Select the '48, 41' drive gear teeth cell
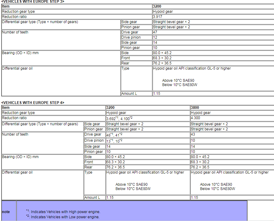274x221 pixels. pyautogui.click(x=114, y=135)
